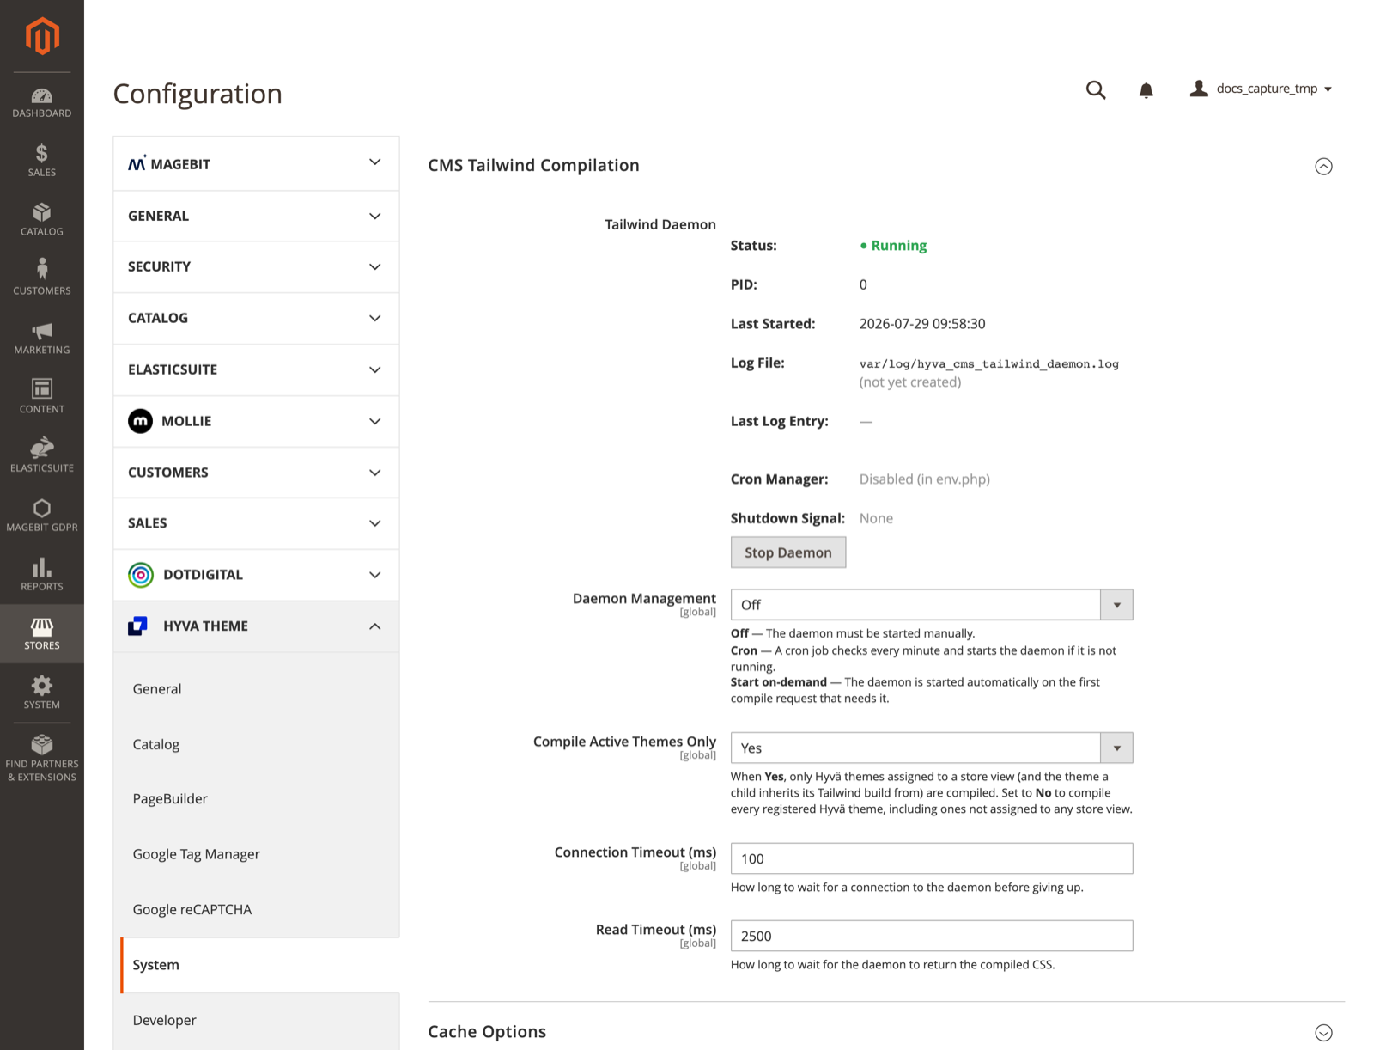The height and width of the screenshot is (1050, 1374).
Task: Open the Sales sidebar menu
Action: pyautogui.click(x=42, y=161)
